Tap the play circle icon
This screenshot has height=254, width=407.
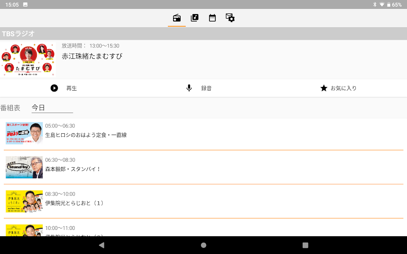pos(54,88)
